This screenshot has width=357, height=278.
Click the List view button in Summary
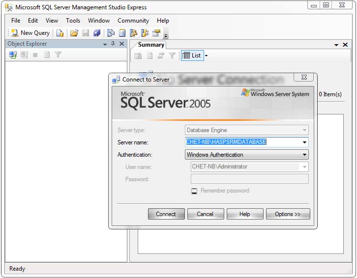coord(192,56)
